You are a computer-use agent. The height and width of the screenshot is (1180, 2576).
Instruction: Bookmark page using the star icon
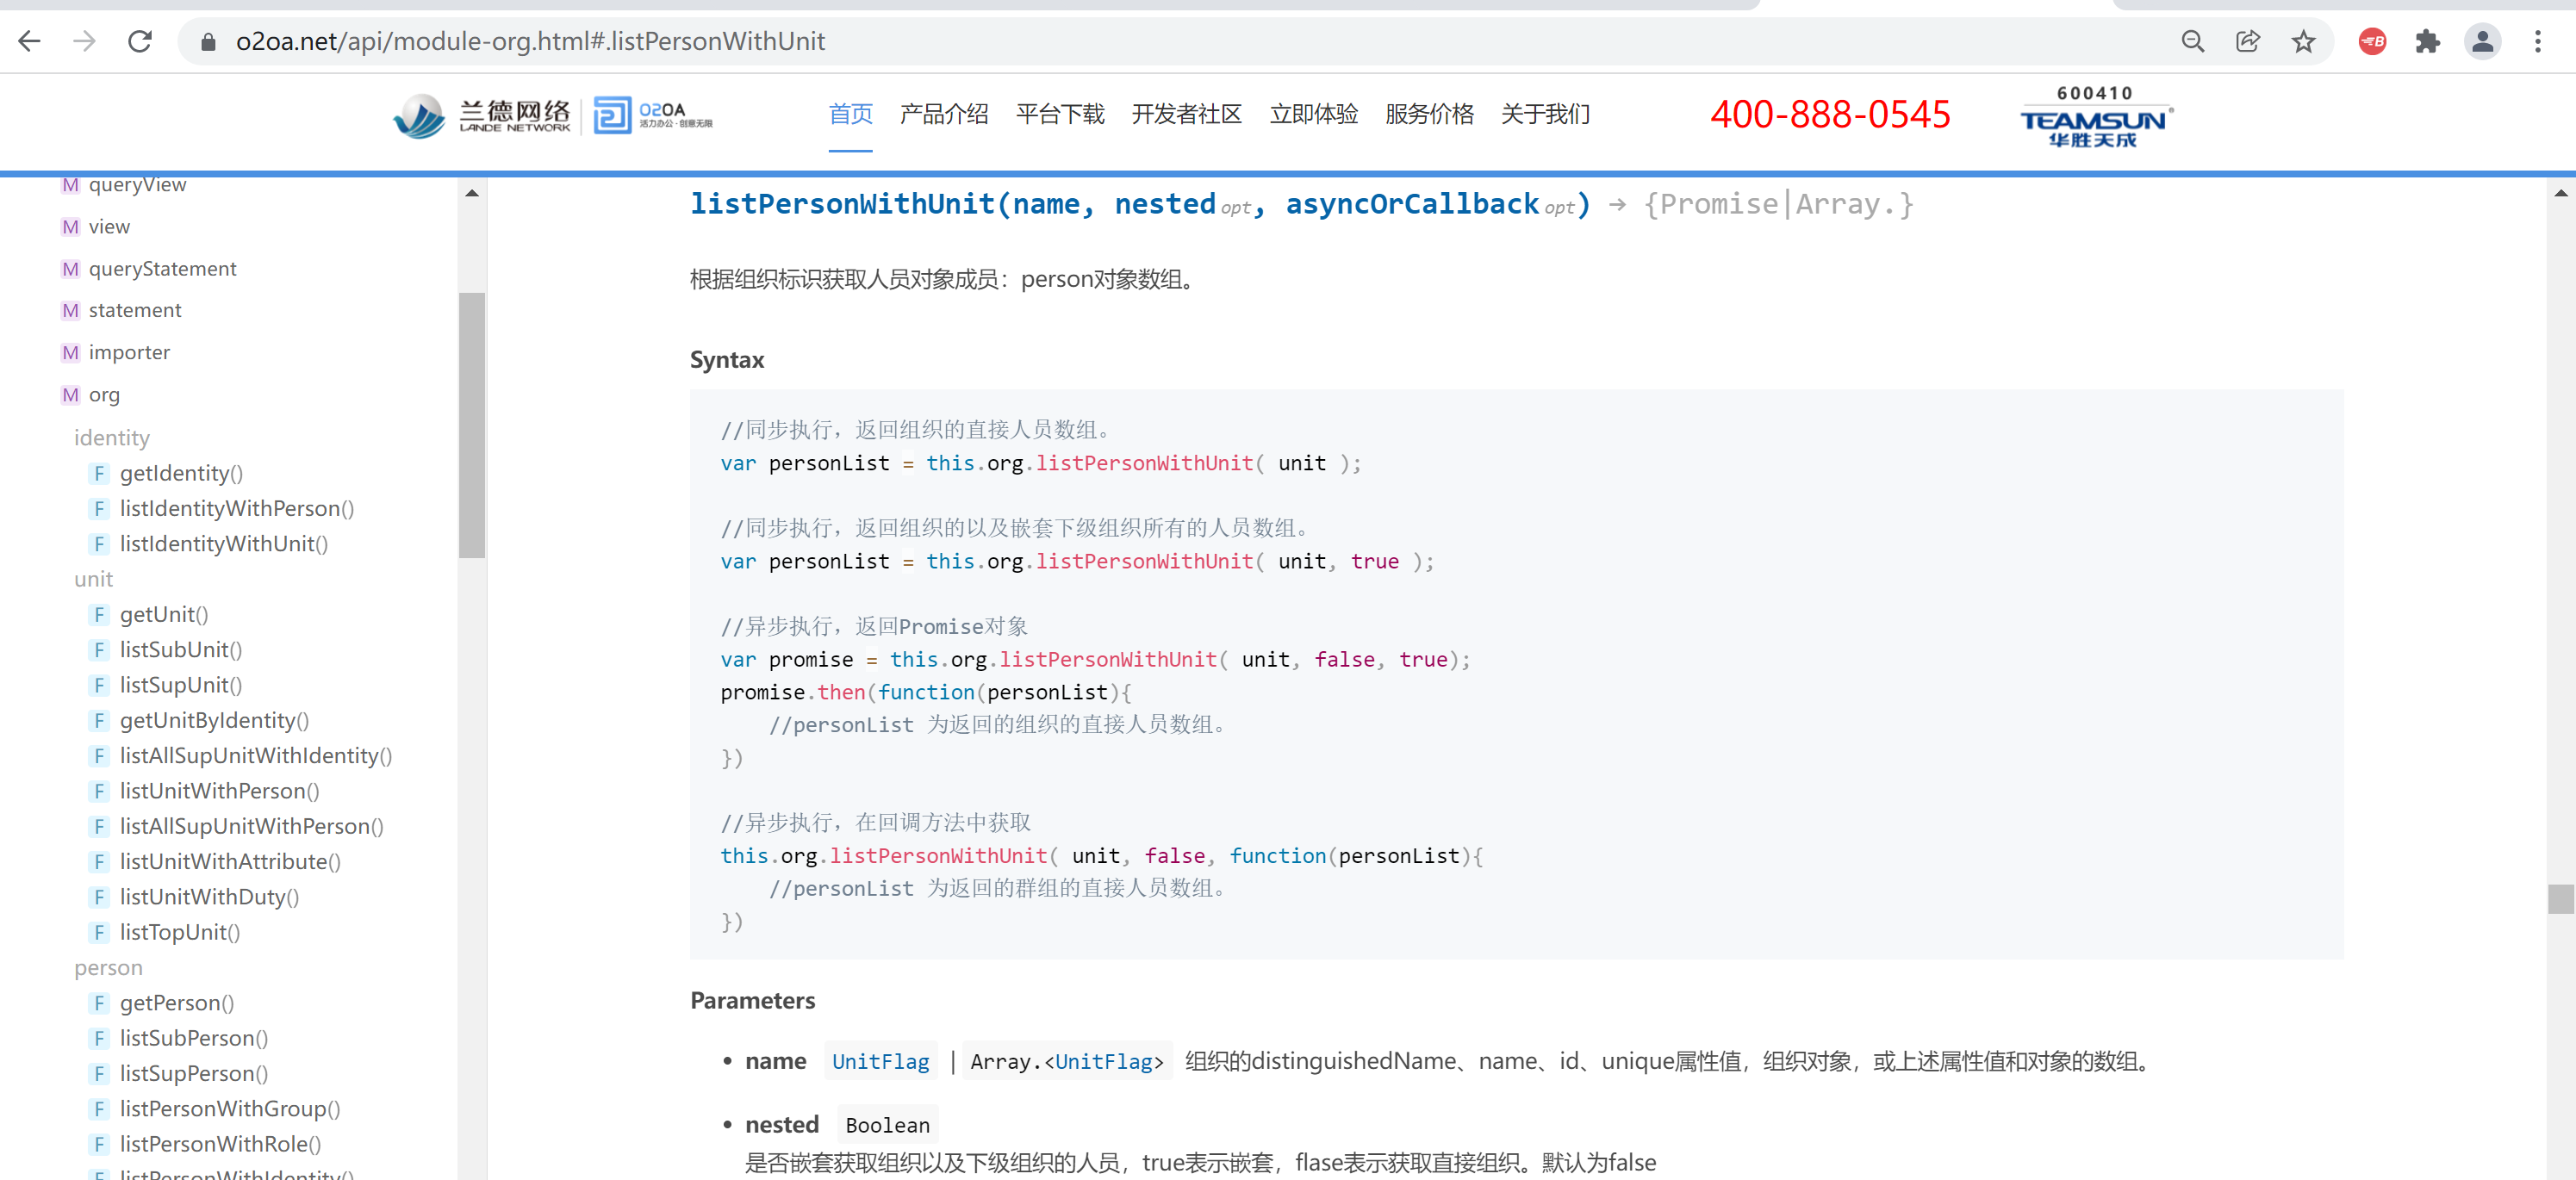(x=2303, y=41)
